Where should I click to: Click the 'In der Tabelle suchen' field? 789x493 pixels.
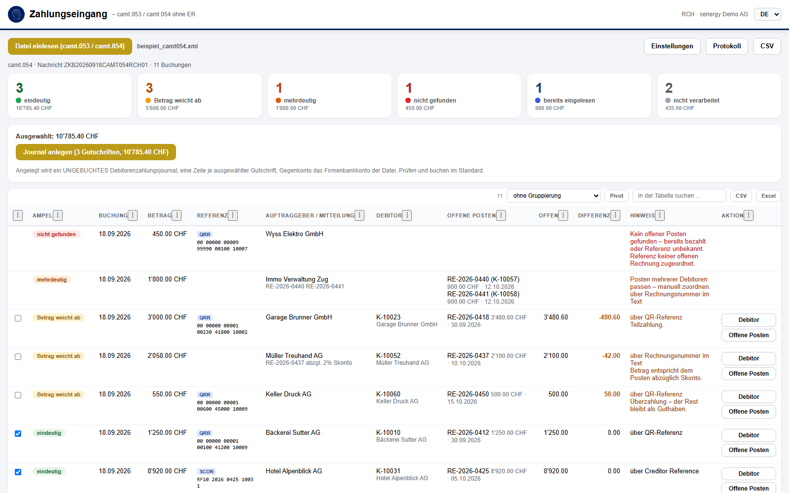click(679, 196)
